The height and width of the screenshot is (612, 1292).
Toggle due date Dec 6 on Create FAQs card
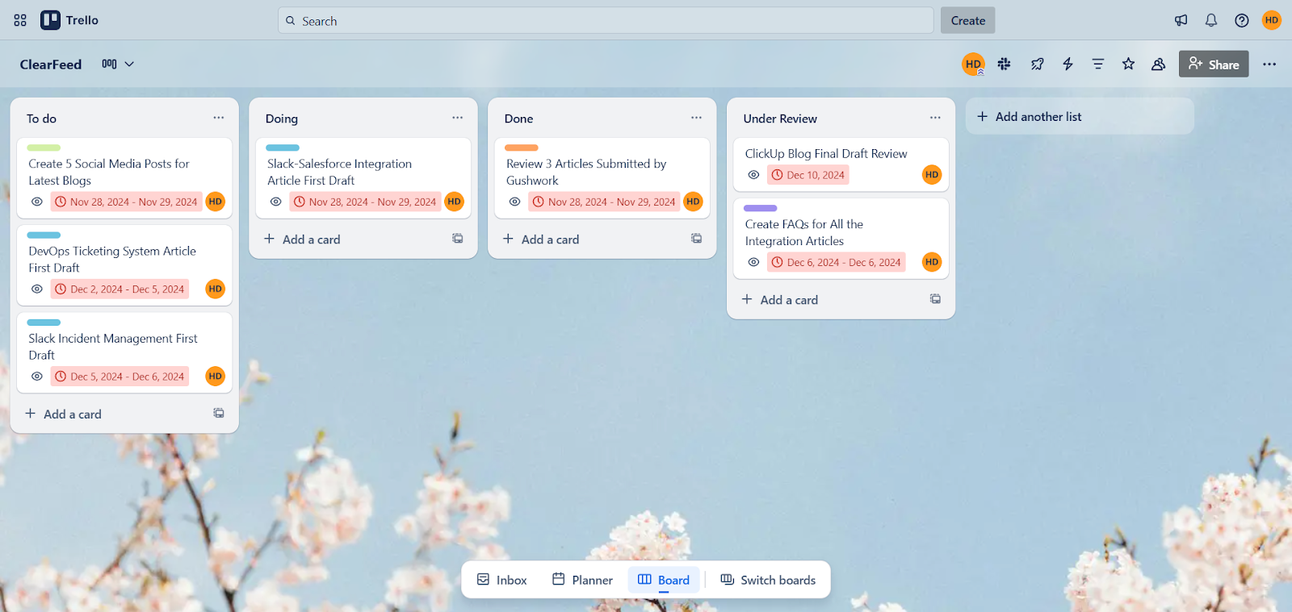tap(836, 262)
